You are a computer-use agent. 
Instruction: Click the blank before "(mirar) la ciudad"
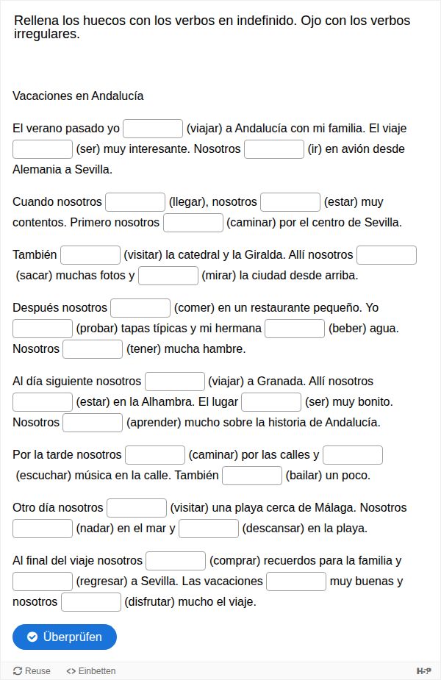click(168, 276)
